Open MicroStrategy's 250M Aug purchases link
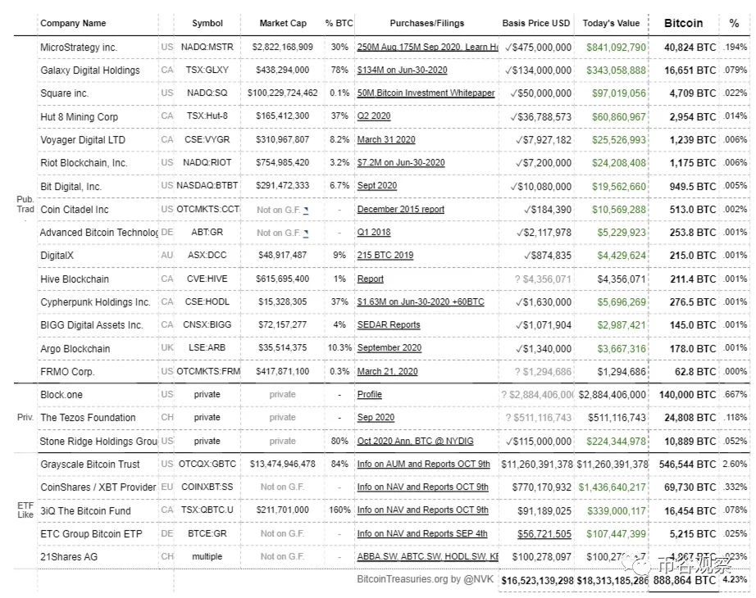This screenshot has height=598, width=756. [428, 48]
